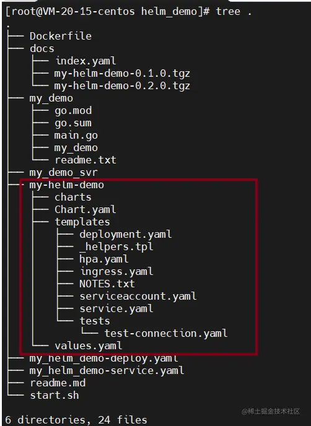Screen dimensions: 311x426
Task: Select my-helm-demo-0.1.0.tgz file name
Action: coord(122,73)
